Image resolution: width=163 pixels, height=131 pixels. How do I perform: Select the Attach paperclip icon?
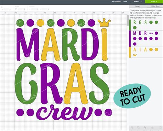[x=145, y=128]
